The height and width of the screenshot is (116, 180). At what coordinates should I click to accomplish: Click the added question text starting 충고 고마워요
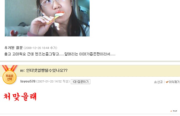point(60,54)
